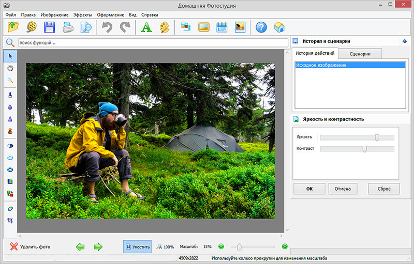Open the Файл menu
Viewport: 414px width, 264px height.
pos(10,15)
